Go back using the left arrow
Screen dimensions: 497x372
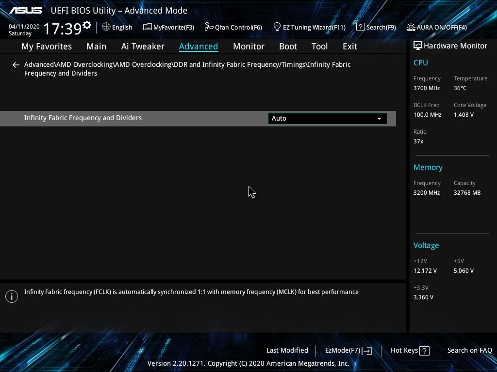16,65
